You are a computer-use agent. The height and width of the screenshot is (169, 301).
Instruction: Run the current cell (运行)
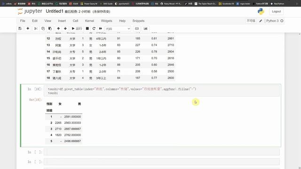[x=77, y=29]
